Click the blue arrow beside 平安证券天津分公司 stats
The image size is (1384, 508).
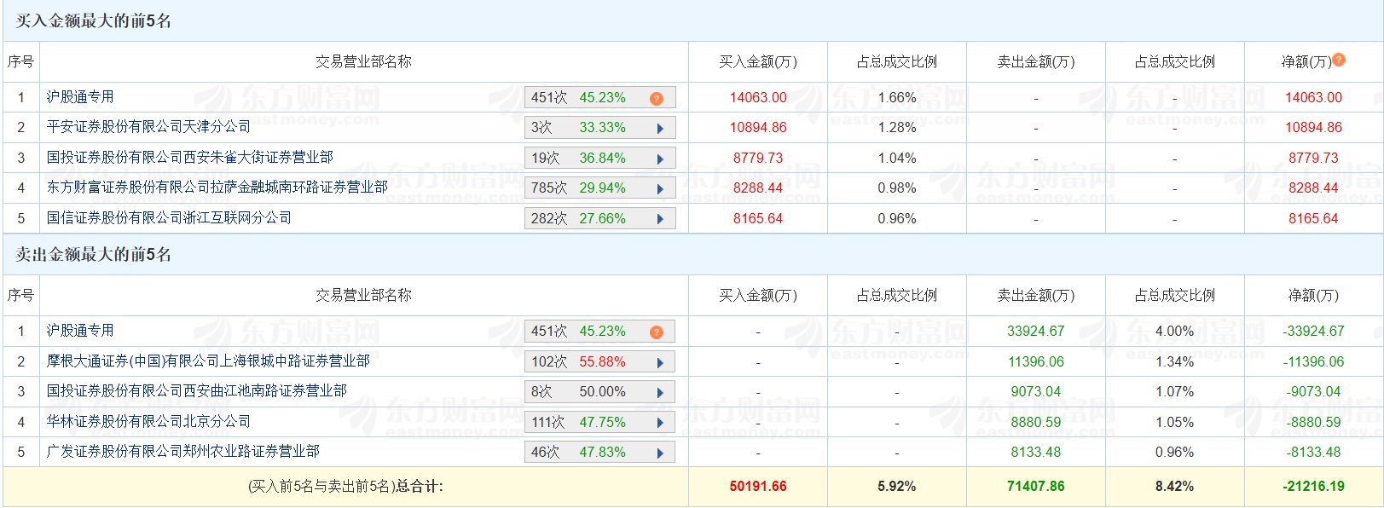(x=660, y=129)
